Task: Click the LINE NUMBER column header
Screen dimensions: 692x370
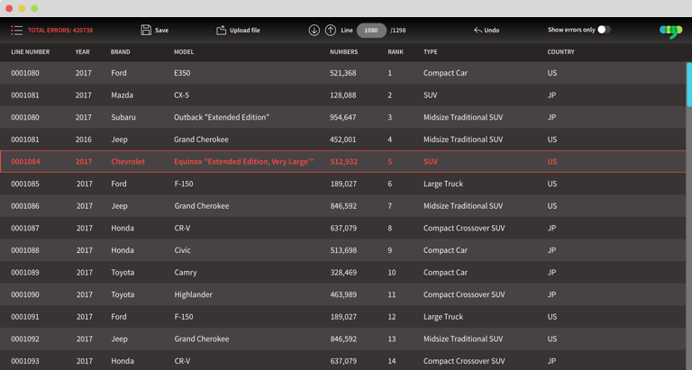Action: click(31, 51)
